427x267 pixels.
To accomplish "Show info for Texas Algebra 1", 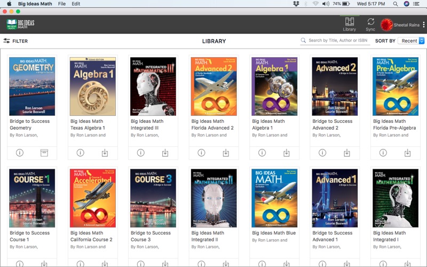I will pyautogui.click(x=81, y=153).
